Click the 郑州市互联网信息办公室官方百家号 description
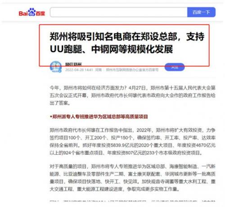 click(x=132, y=70)
